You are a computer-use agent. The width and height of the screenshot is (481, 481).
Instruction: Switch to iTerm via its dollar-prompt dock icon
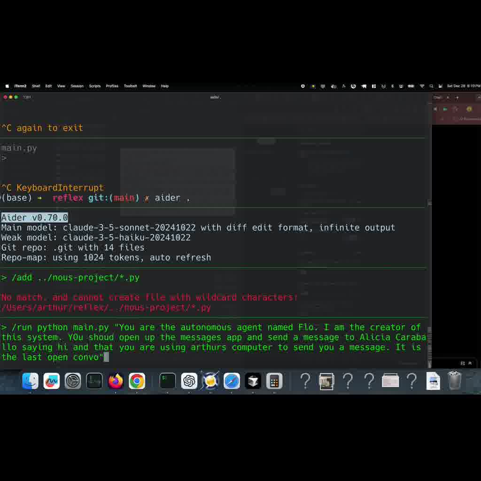click(168, 380)
